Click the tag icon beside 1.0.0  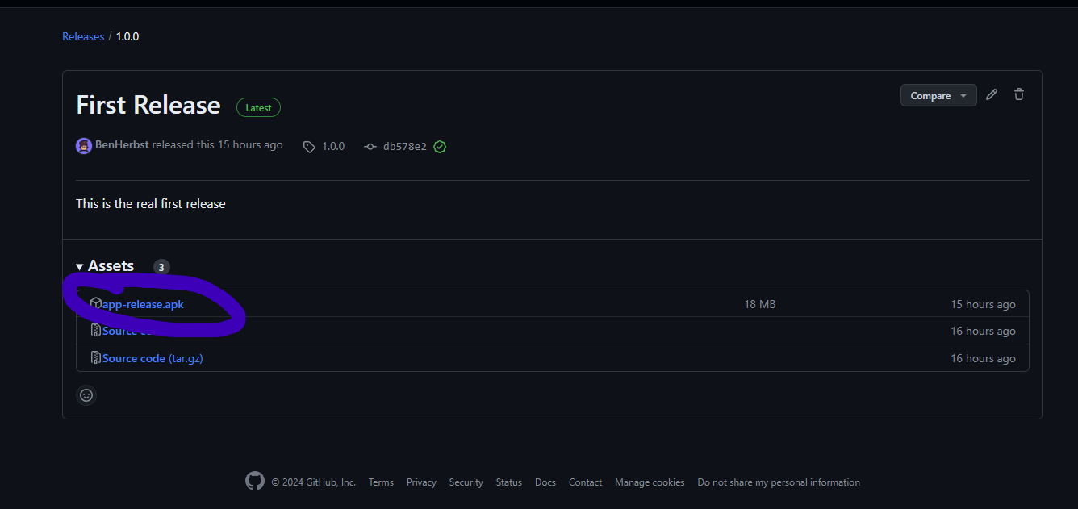pos(309,147)
